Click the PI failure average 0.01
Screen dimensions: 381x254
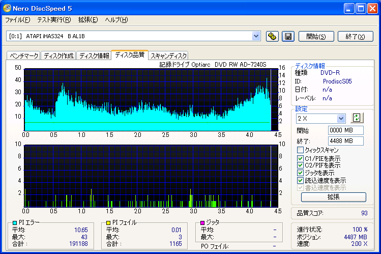pyautogui.click(x=176, y=230)
